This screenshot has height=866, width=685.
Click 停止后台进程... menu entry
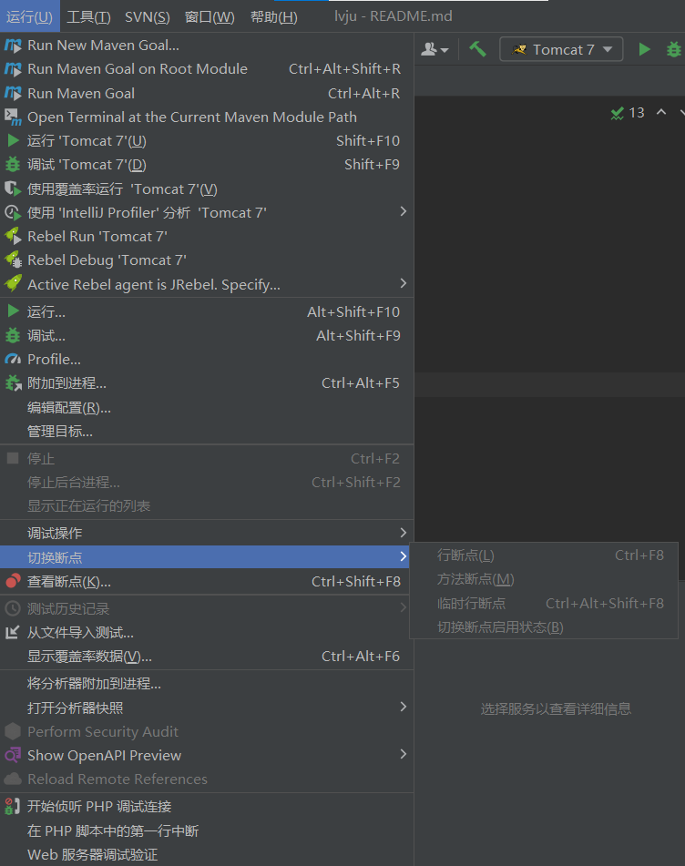[x=207, y=482]
